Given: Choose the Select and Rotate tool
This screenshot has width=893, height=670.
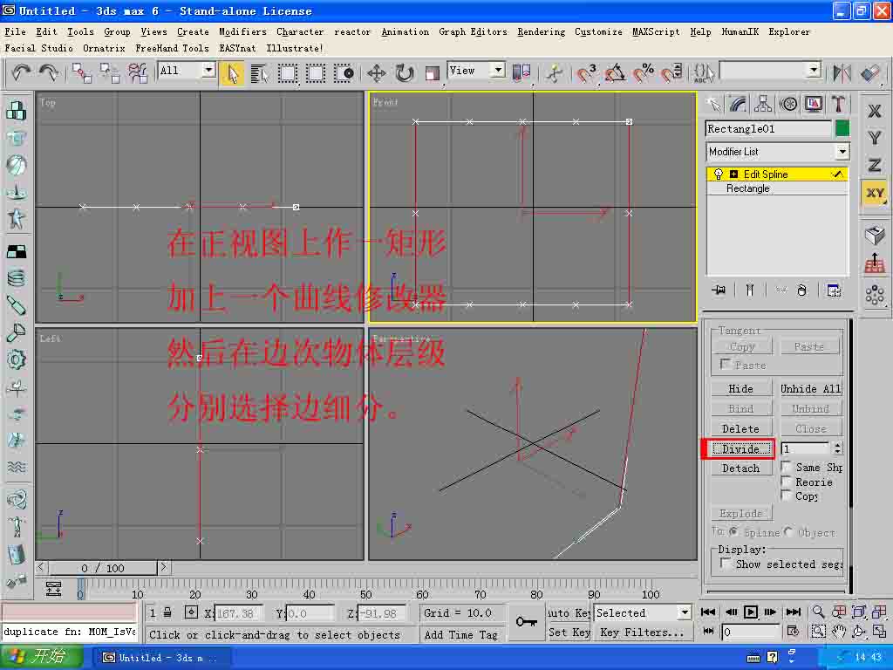Looking at the screenshot, I should coord(405,73).
